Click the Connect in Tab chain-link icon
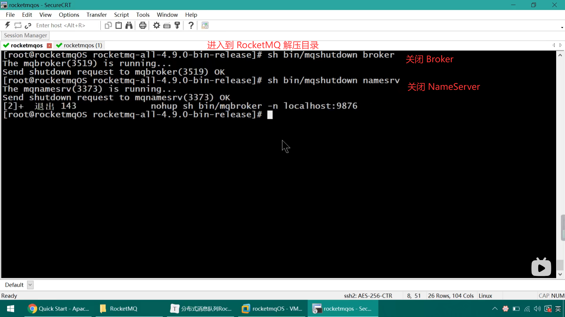 pyautogui.click(x=28, y=26)
